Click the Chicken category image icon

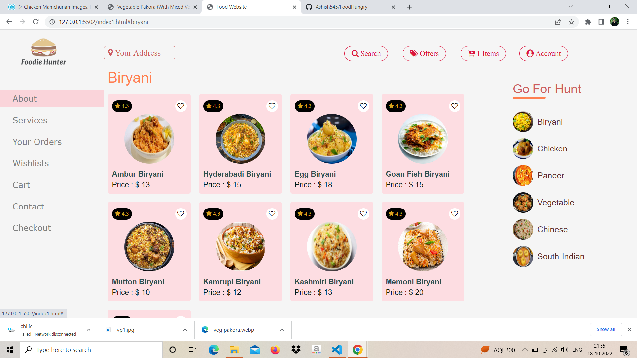click(523, 149)
